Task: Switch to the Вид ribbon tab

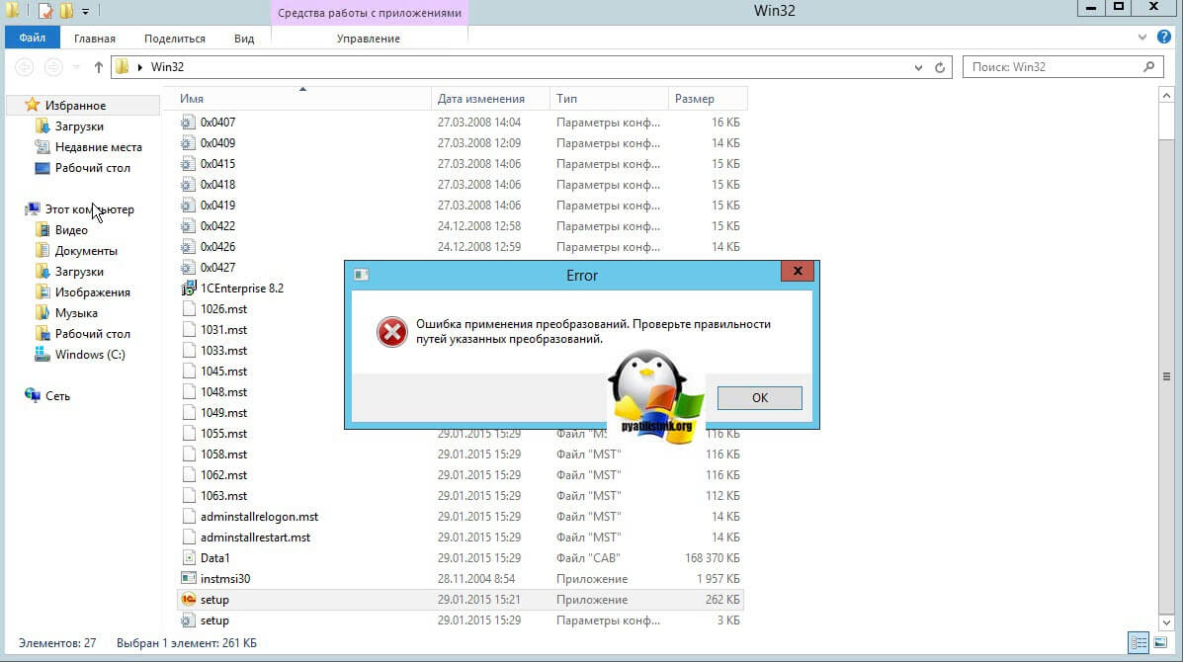Action: pos(244,39)
